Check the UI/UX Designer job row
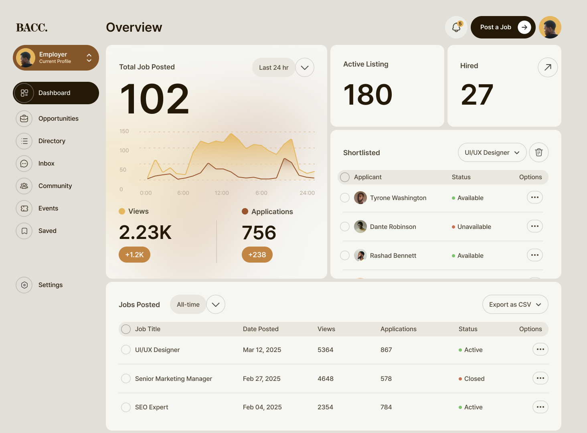The height and width of the screenshot is (433, 587). click(x=126, y=350)
